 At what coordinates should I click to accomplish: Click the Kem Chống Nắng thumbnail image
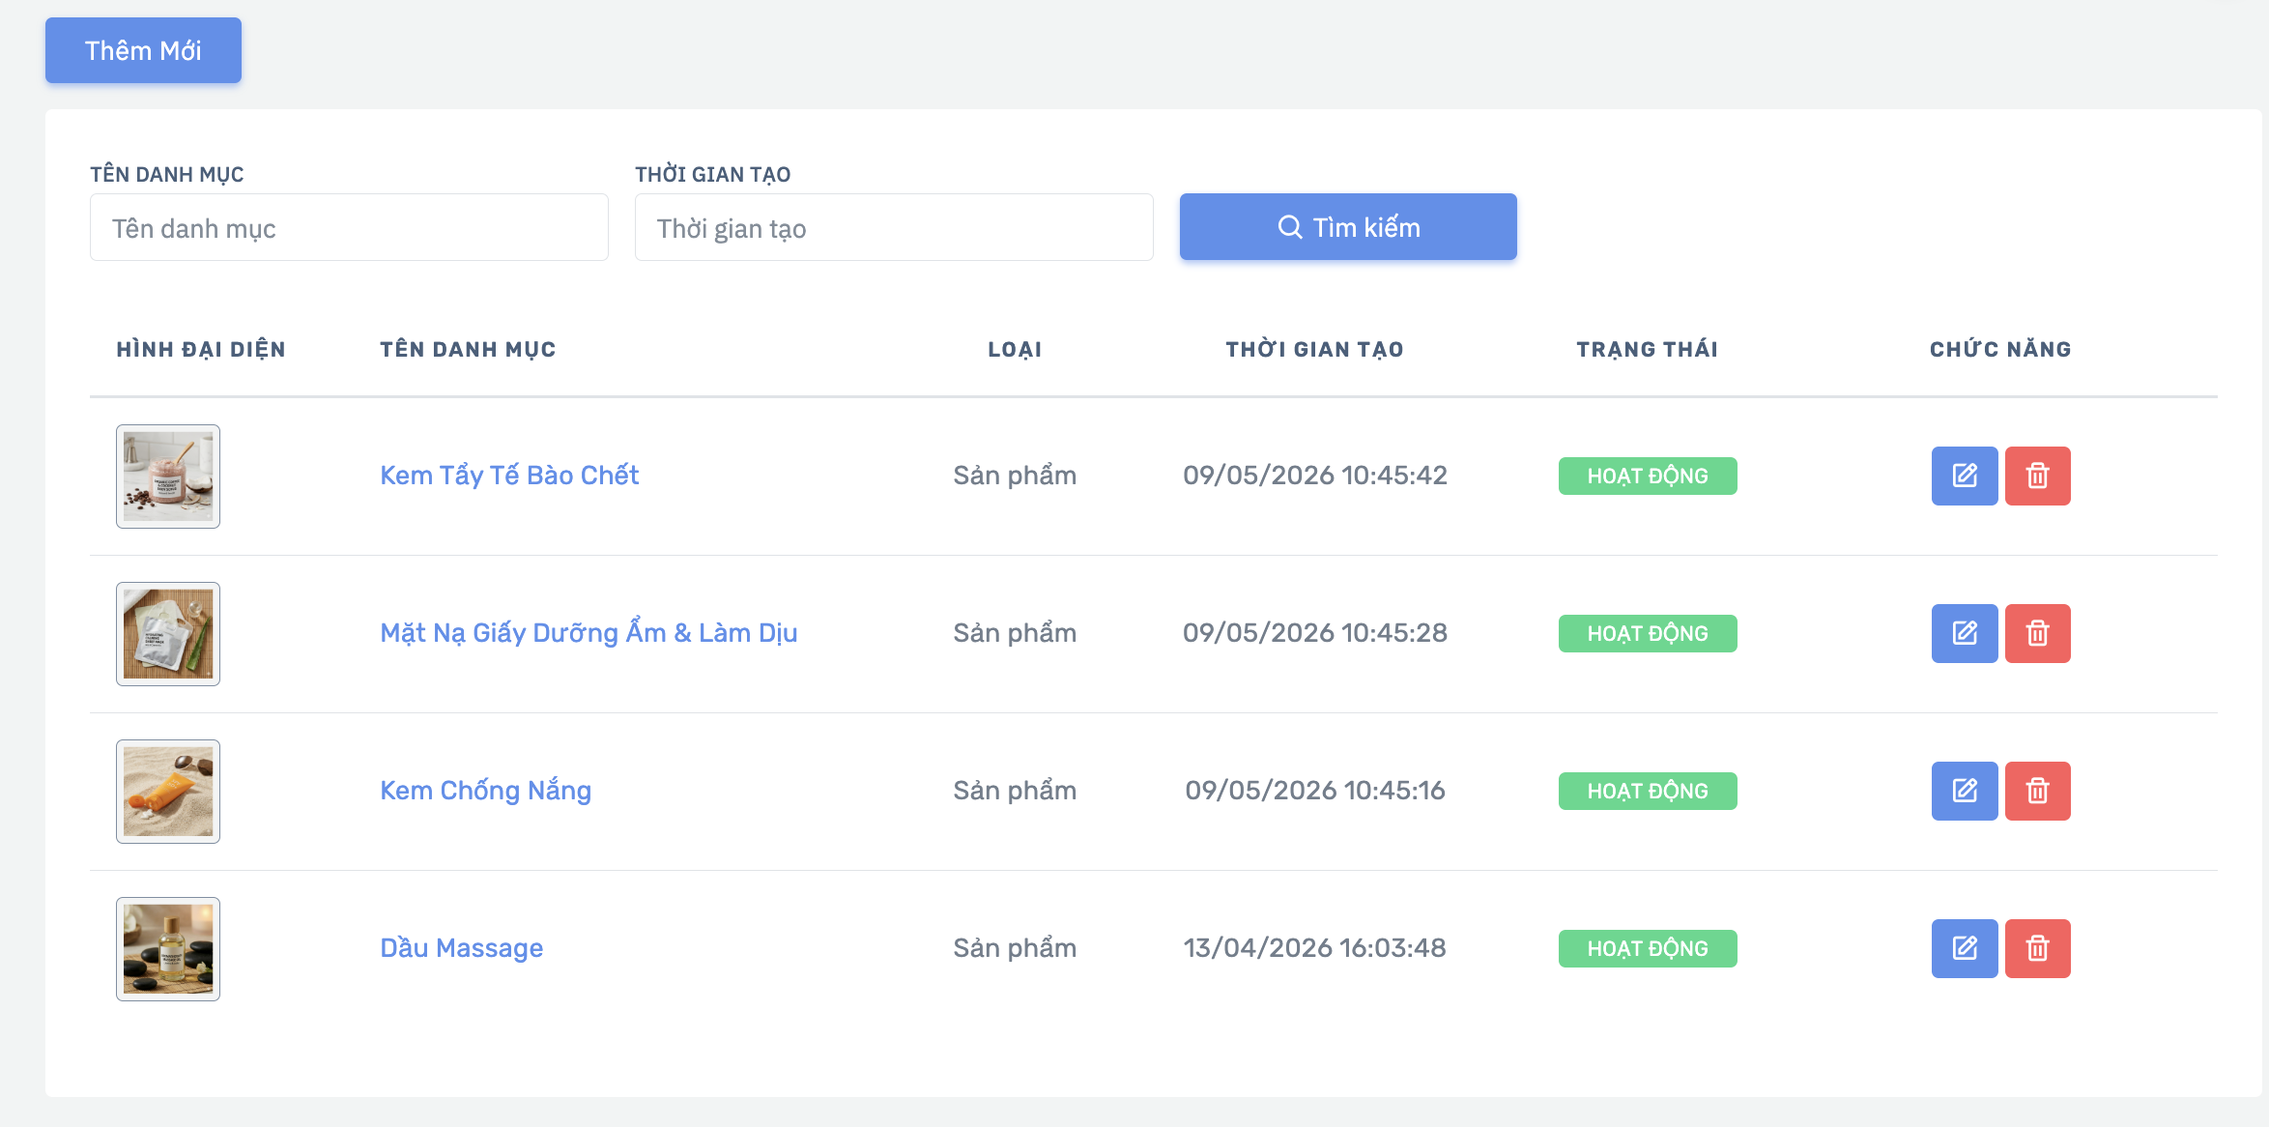[x=168, y=792]
